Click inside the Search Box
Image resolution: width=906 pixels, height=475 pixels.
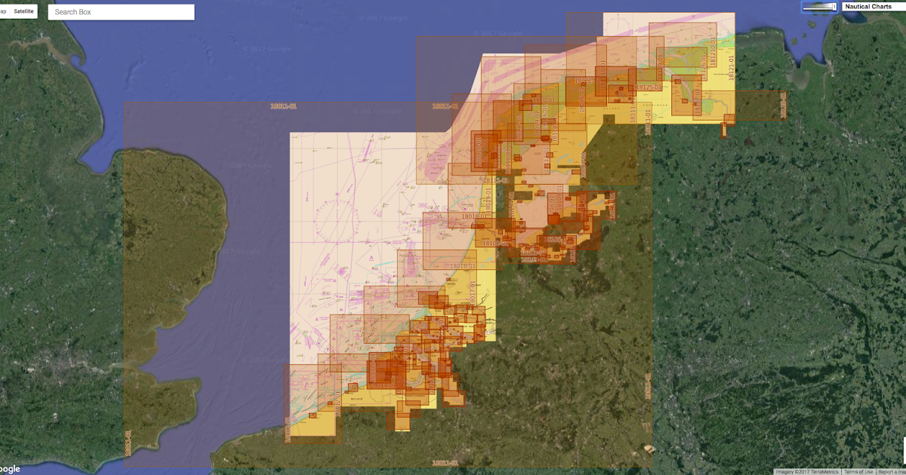(x=121, y=11)
